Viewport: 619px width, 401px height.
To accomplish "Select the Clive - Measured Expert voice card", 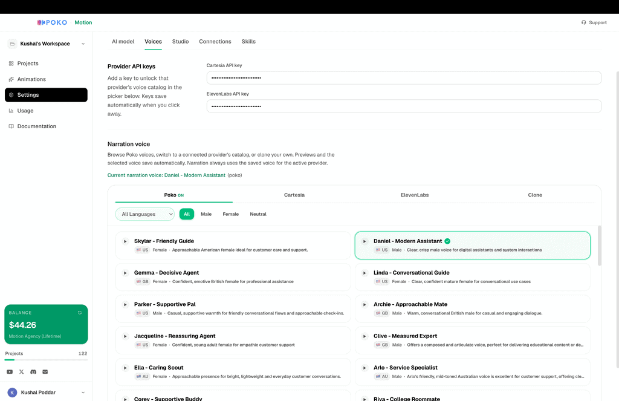I will point(473,340).
